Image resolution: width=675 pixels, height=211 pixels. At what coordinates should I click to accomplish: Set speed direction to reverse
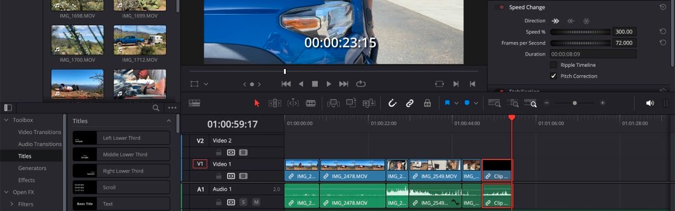570,21
